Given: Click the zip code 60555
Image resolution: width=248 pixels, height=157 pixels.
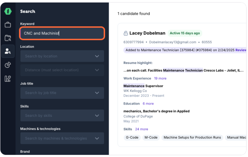Looking at the screenshot, I should [x=207, y=42].
